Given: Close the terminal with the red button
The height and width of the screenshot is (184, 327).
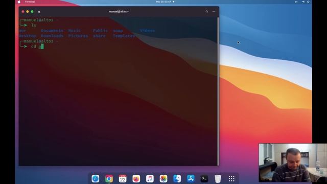Looking at the screenshot, I should click(x=23, y=12).
